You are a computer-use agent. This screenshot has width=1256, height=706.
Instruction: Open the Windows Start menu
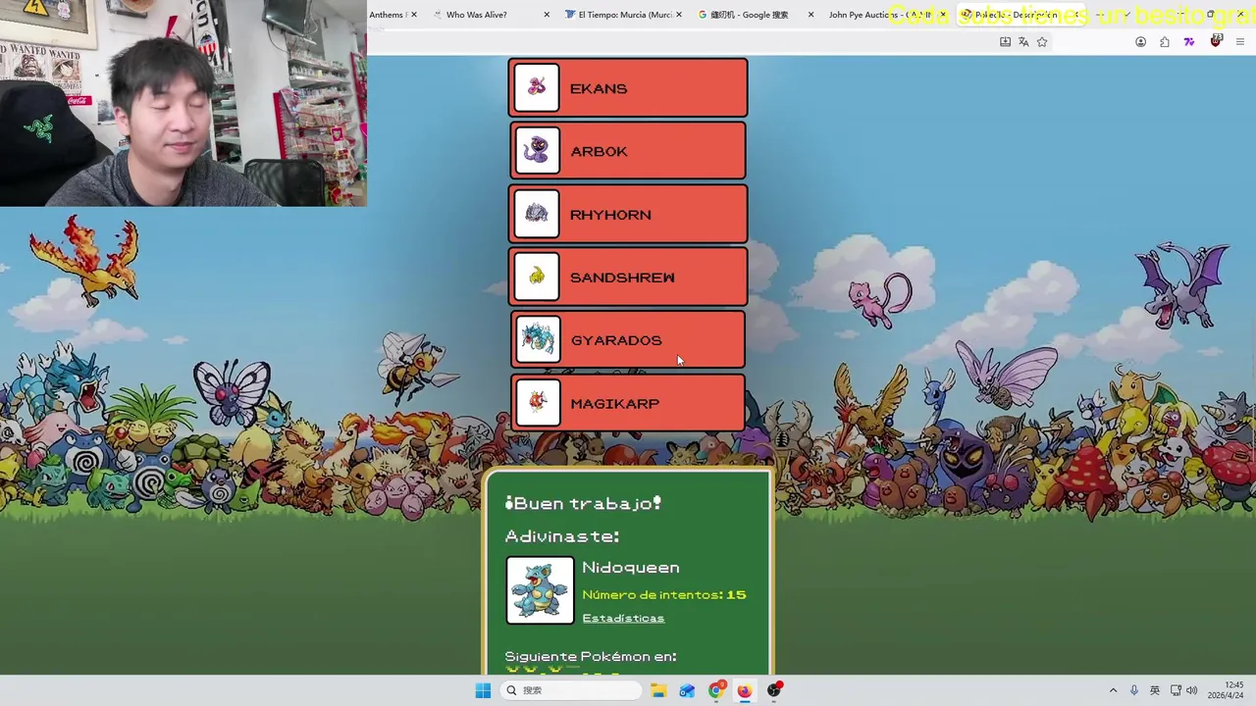[x=483, y=690]
